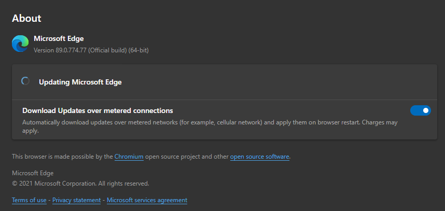Click the Microsoft Edge title next to logo

coord(59,38)
